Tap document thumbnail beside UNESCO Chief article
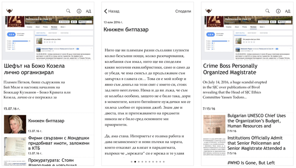This screenshot has height=168, width=296. pos(214,124)
